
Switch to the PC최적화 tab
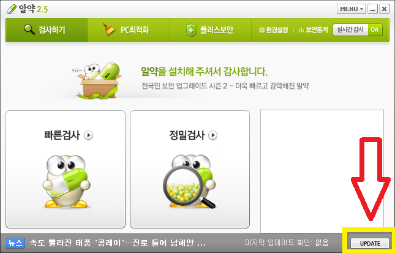(x=129, y=30)
